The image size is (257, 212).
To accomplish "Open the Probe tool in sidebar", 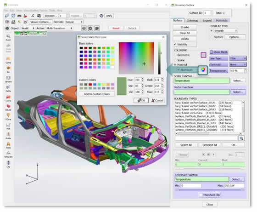I will click(8, 136).
